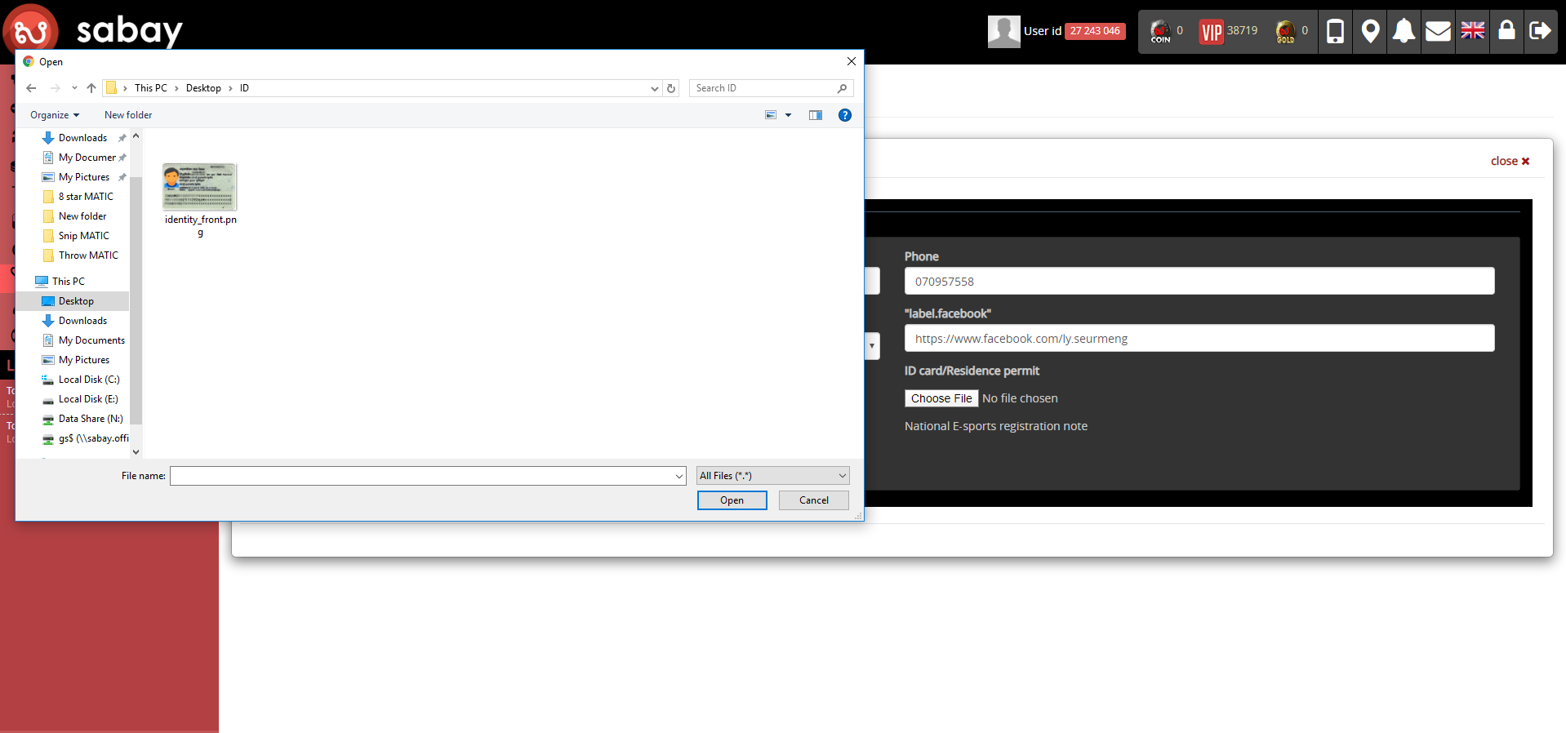Open the location pin icon

click(1370, 31)
